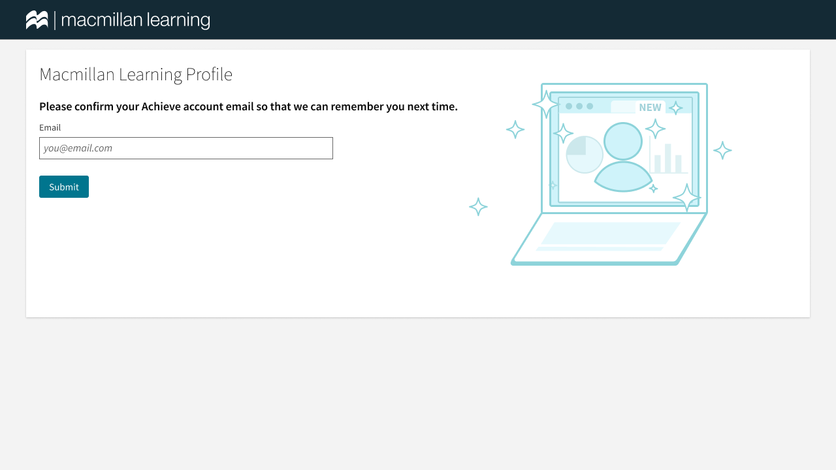The image size is (836, 470).
Task: Click the NEW badge in the illustration
Action: click(x=650, y=107)
